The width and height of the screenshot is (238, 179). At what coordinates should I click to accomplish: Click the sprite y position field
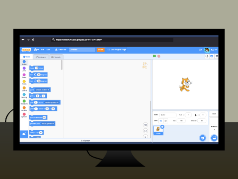point(203,115)
